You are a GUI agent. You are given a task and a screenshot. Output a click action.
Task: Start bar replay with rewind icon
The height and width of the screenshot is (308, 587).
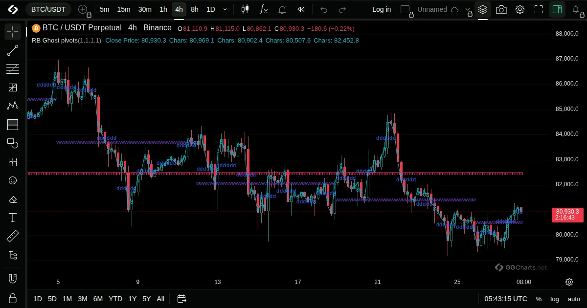(x=301, y=9)
